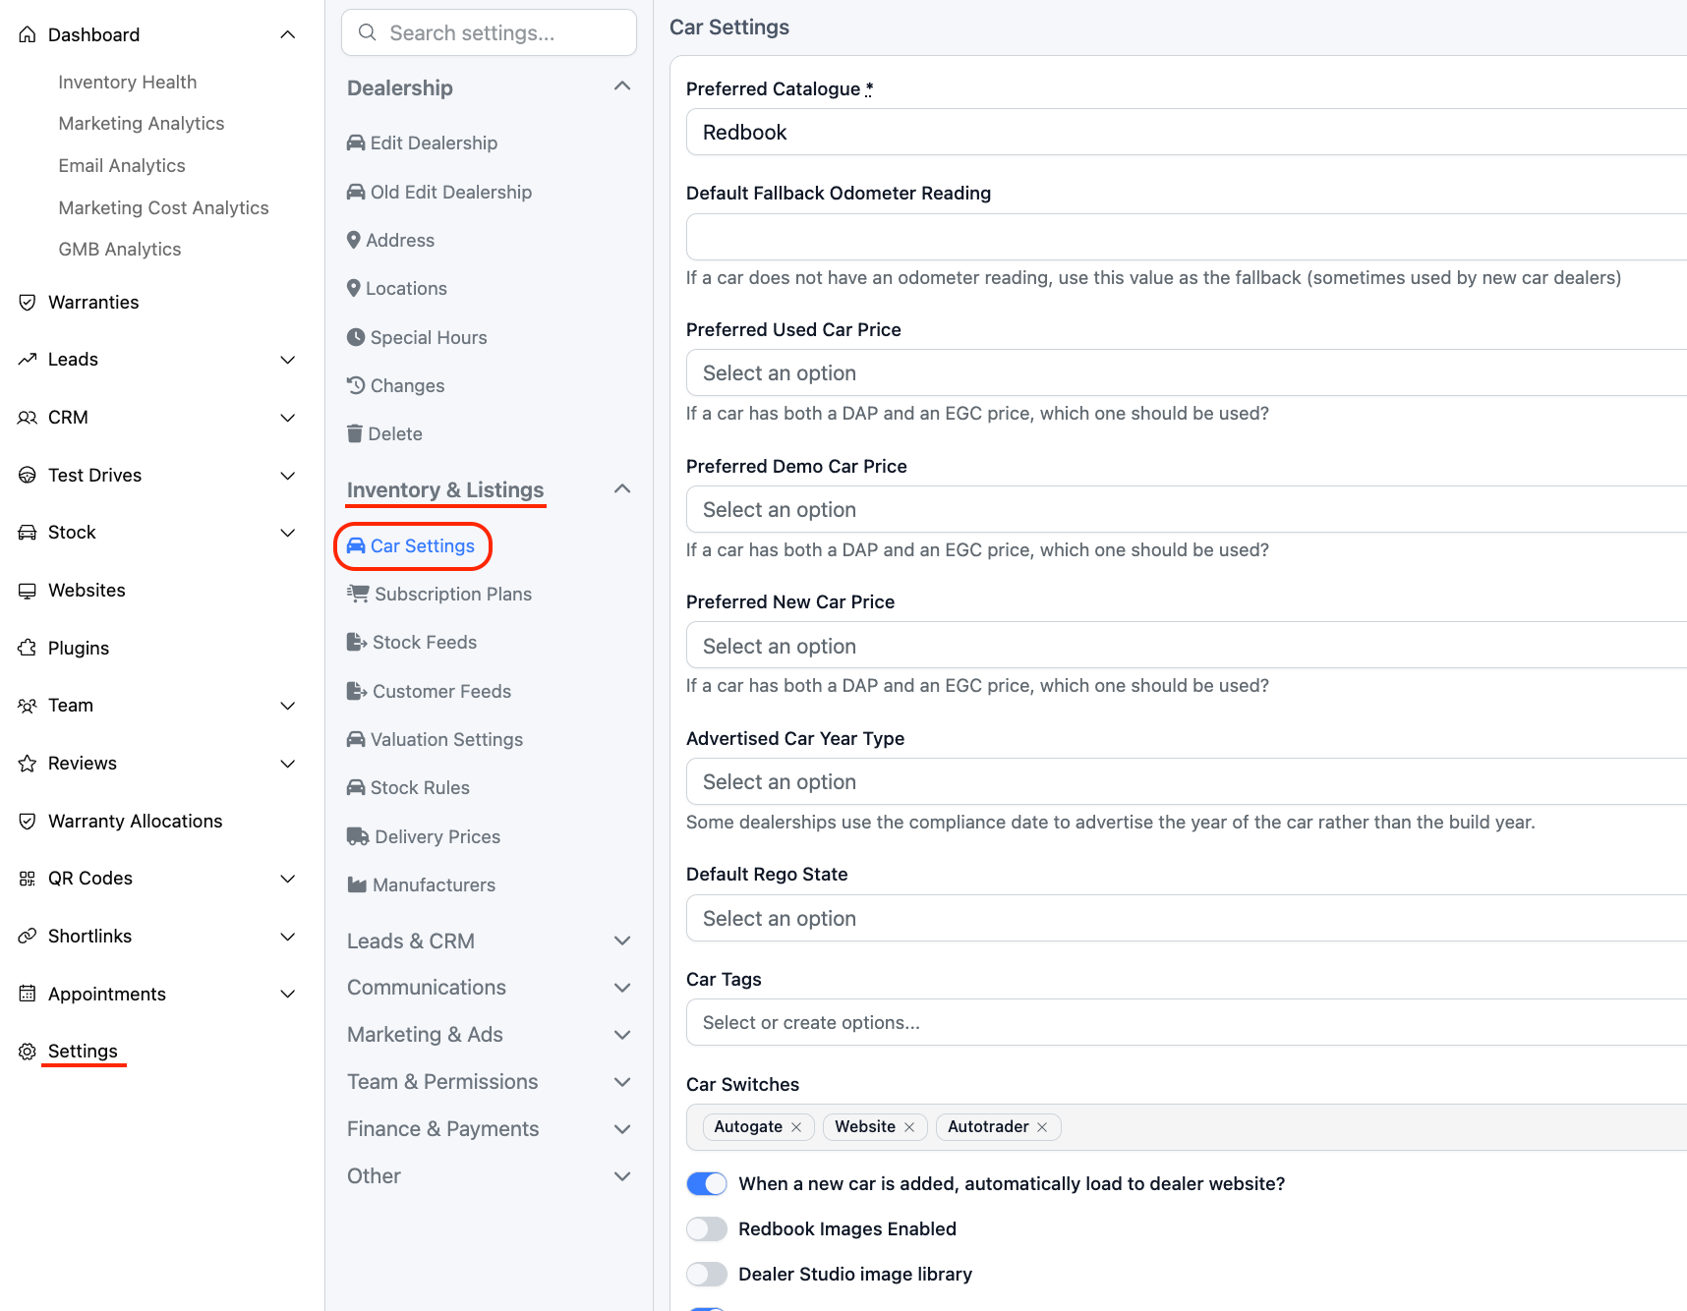This screenshot has height=1311, width=1687.
Task: Click the Search settings input field
Action: 489,32
